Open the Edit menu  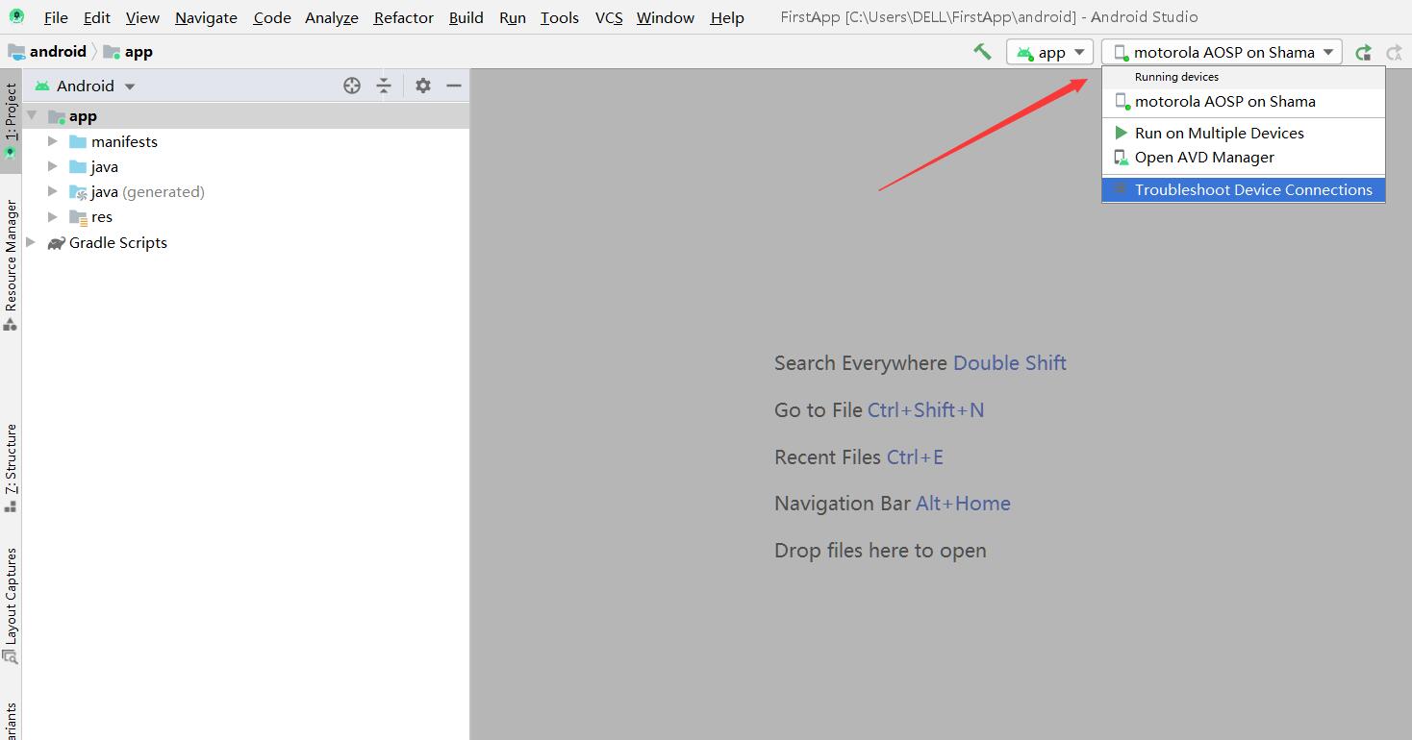[x=96, y=17]
